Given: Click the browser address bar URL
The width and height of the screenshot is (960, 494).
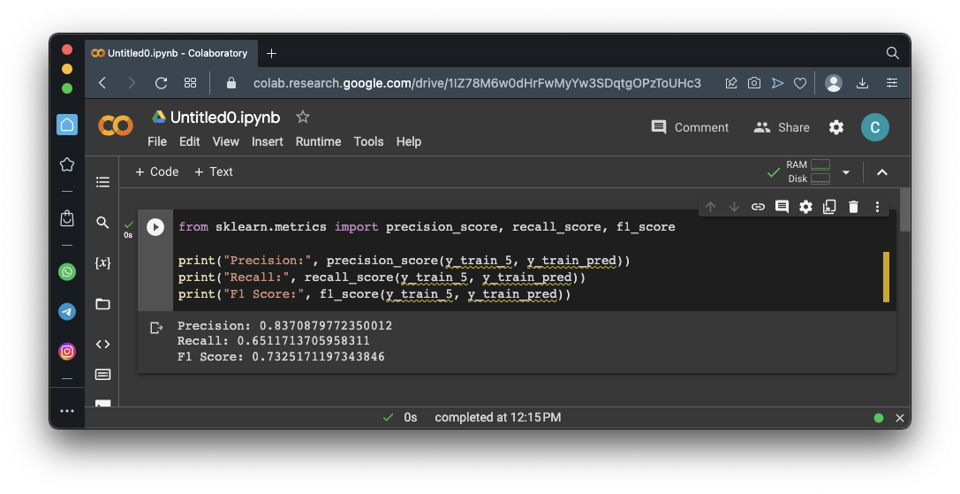Looking at the screenshot, I should [477, 83].
